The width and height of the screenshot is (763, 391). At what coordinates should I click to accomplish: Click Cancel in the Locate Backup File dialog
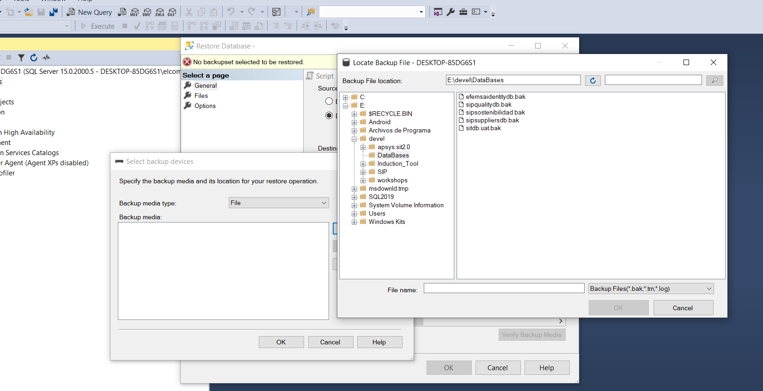pos(683,308)
